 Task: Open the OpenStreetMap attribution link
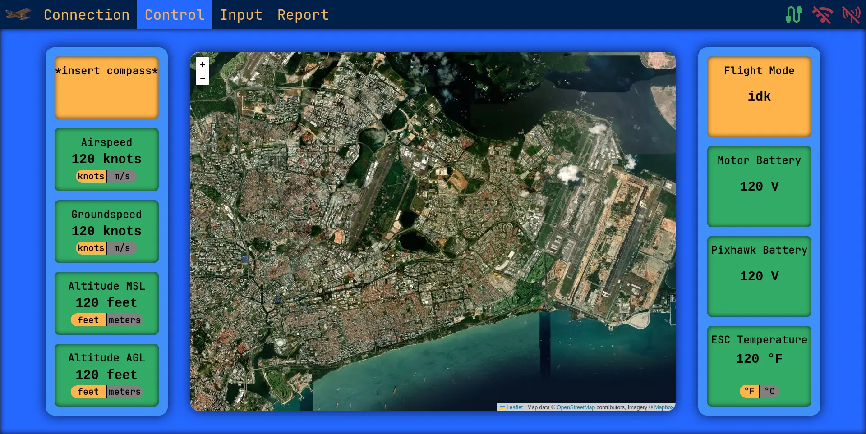(x=576, y=407)
